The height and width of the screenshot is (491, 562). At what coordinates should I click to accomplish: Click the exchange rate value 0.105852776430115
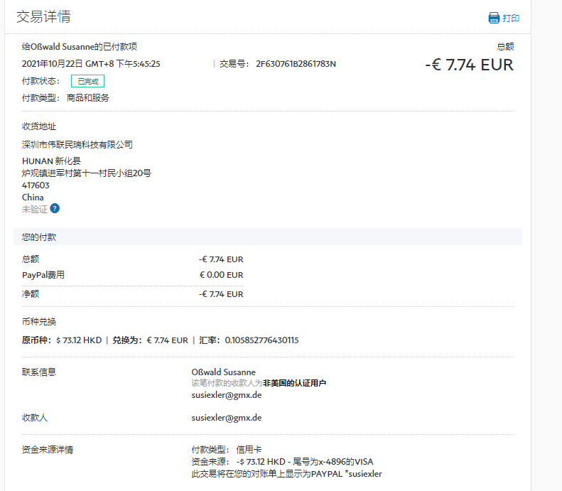click(261, 340)
